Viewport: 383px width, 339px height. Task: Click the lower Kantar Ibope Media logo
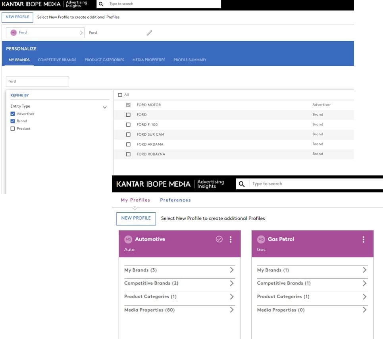point(153,184)
